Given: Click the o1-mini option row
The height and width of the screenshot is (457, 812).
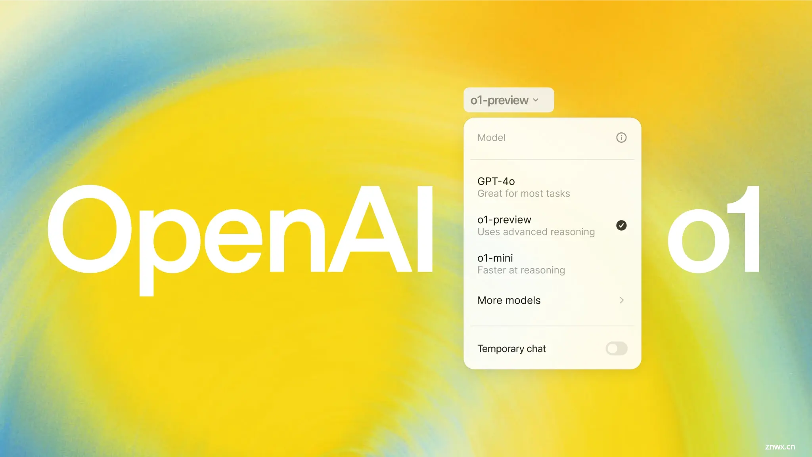Looking at the screenshot, I should coord(552,263).
